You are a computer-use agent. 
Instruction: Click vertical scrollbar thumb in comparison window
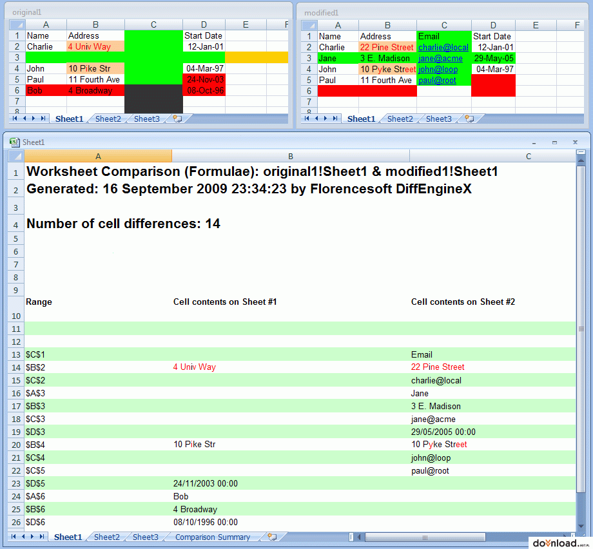click(581, 329)
